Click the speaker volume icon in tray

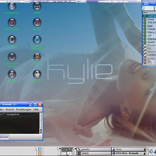[151, 152]
